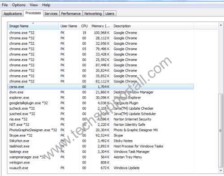Click CPU value 19 for chrome.exe
The height and width of the screenshot is (176, 224).
coord(84,33)
